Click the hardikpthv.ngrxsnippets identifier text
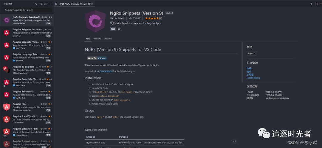This screenshot has width=322, height=148. click(277, 98)
